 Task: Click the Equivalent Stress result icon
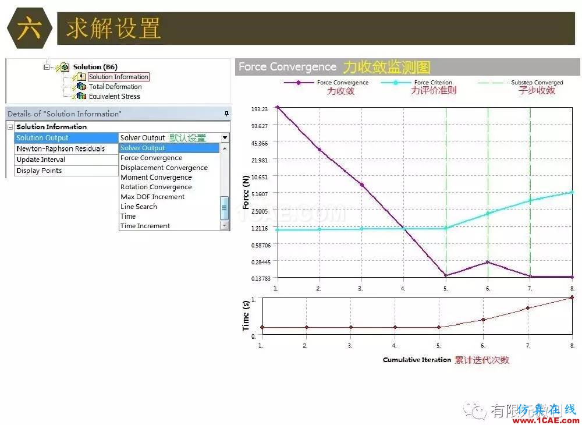81,96
